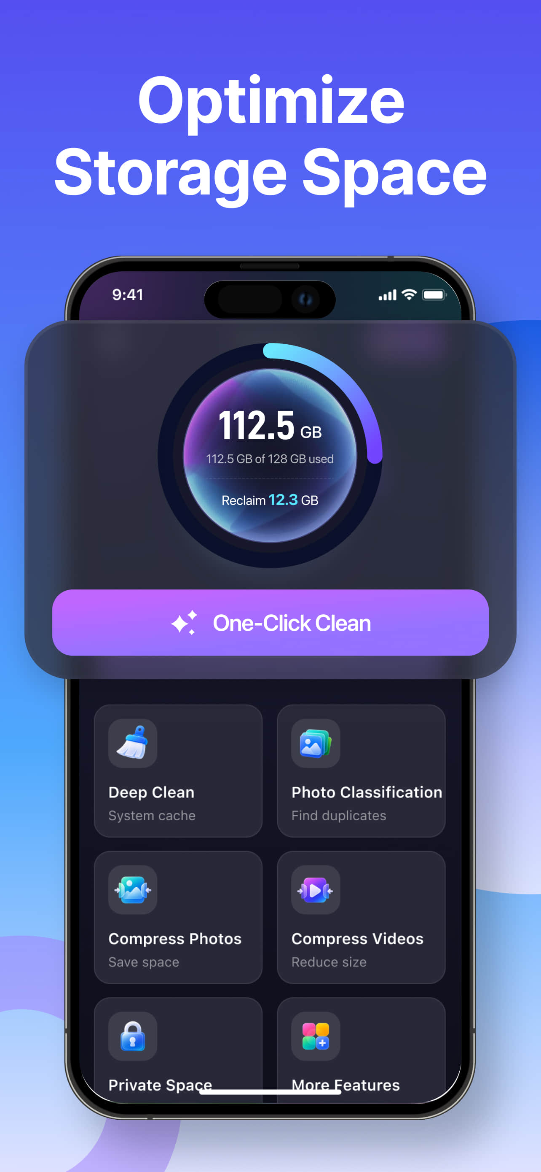This screenshot has width=541, height=1172.
Task: Click the circular storage usage progress ring
Action: (270, 455)
